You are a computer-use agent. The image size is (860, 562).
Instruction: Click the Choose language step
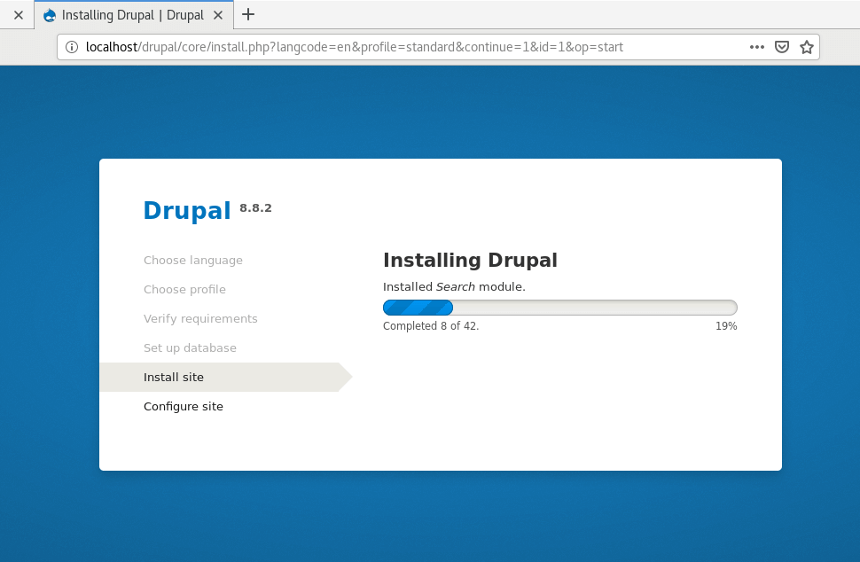point(193,261)
